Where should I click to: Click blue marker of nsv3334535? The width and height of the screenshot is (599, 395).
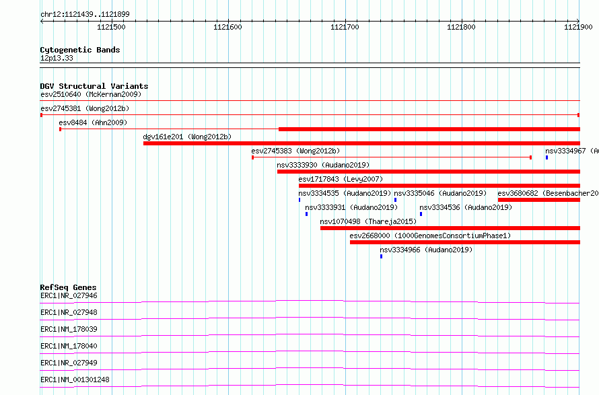pos(299,200)
